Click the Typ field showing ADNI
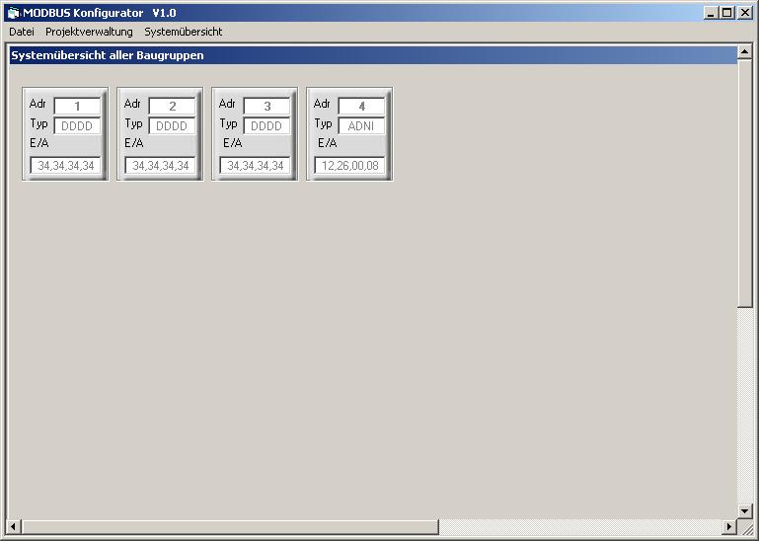759x541 pixels. (361, 126)
